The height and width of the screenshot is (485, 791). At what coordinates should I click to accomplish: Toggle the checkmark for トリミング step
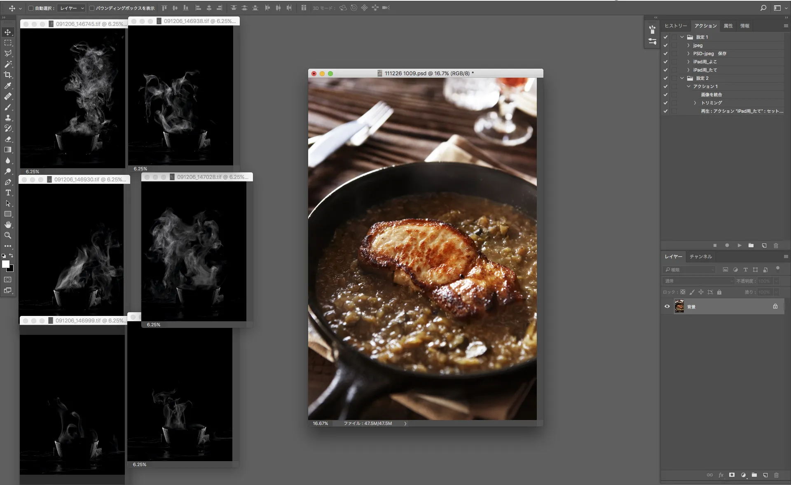pos(665,103)
